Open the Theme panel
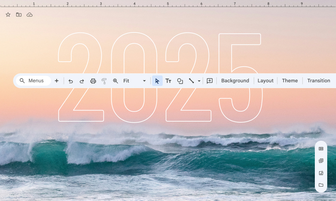This screenshot has height=201, width=336. pyautogui.click(x=290, y=81)
